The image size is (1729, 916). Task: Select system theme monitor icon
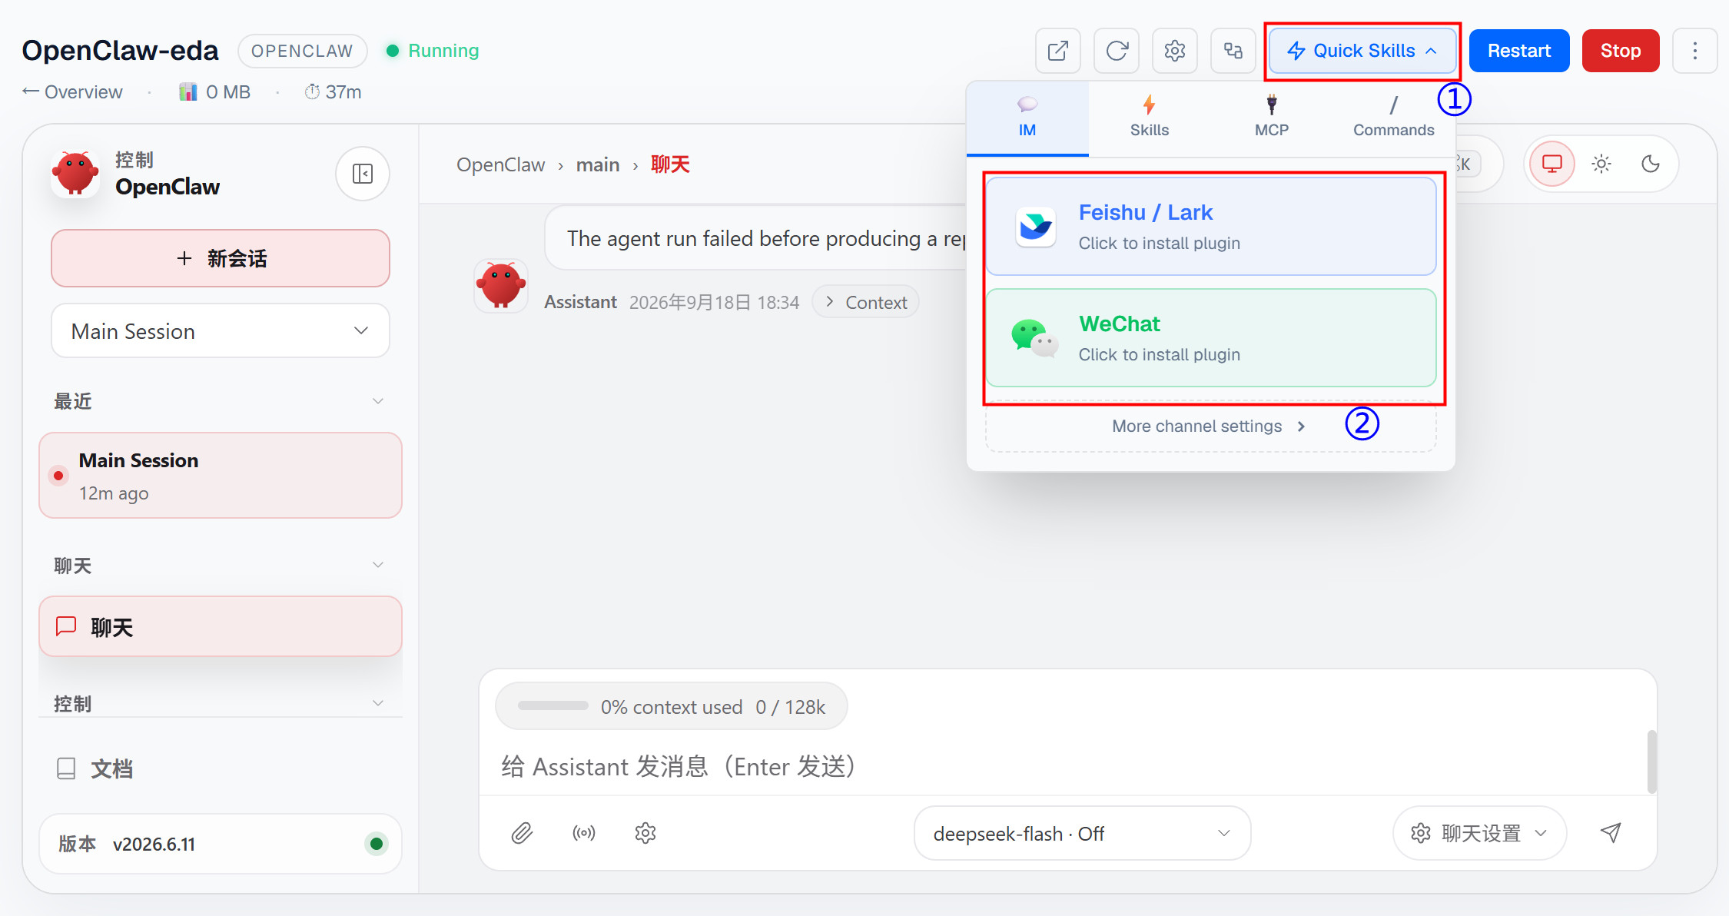point(1552,164)
